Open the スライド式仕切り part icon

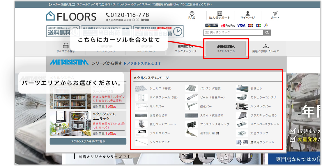click(191, 115)
